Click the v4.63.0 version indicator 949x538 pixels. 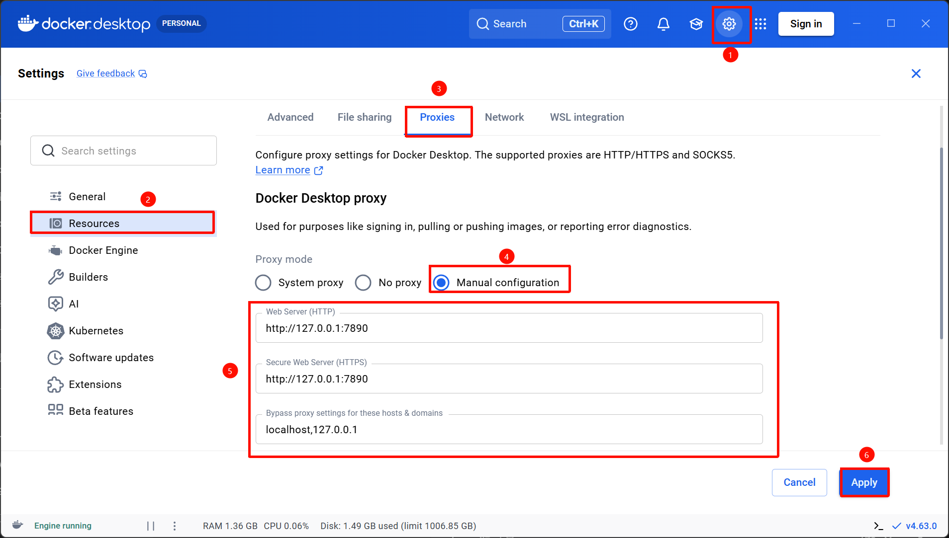tap(914, 526)
